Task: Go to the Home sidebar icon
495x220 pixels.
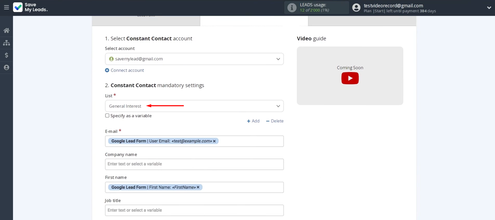Action: (x=6, y=31)
